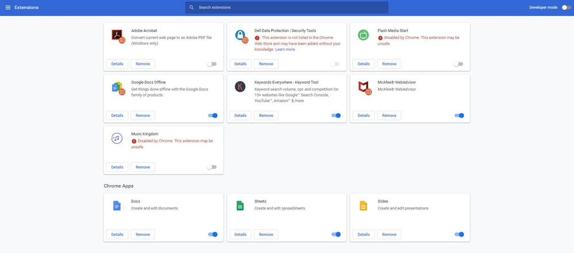Click the search magnifier icon
Screen dimensions: 574x253
tap(192, 7)
